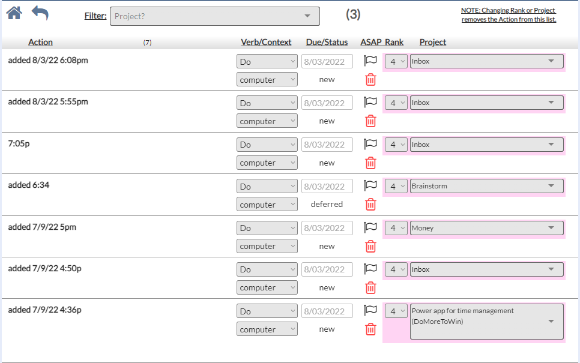580x363 pixels.
Task: Delete the 'added 8/3/22 6:08pm' action
Action: pyautogui.click(x=371, y=80)
